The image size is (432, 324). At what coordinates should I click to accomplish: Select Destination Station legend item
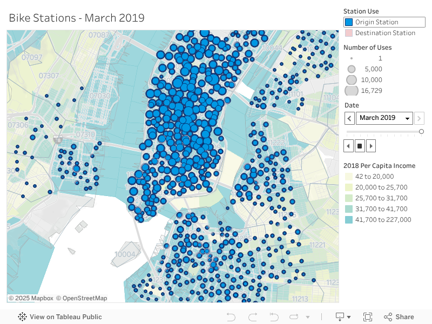tap(385, 33)
